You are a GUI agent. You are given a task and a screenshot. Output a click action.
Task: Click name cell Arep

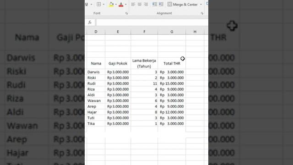pos(96,106)
